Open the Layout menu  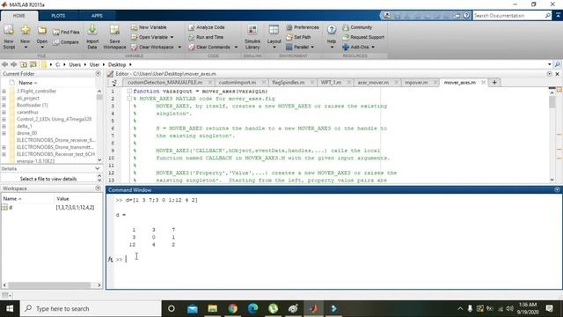[x=274, y=37]
